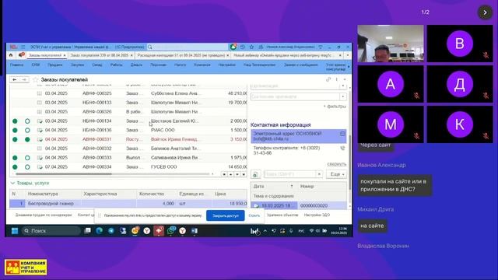Select row Беспроводной сканер in goods table

click(x=128, y=204)
